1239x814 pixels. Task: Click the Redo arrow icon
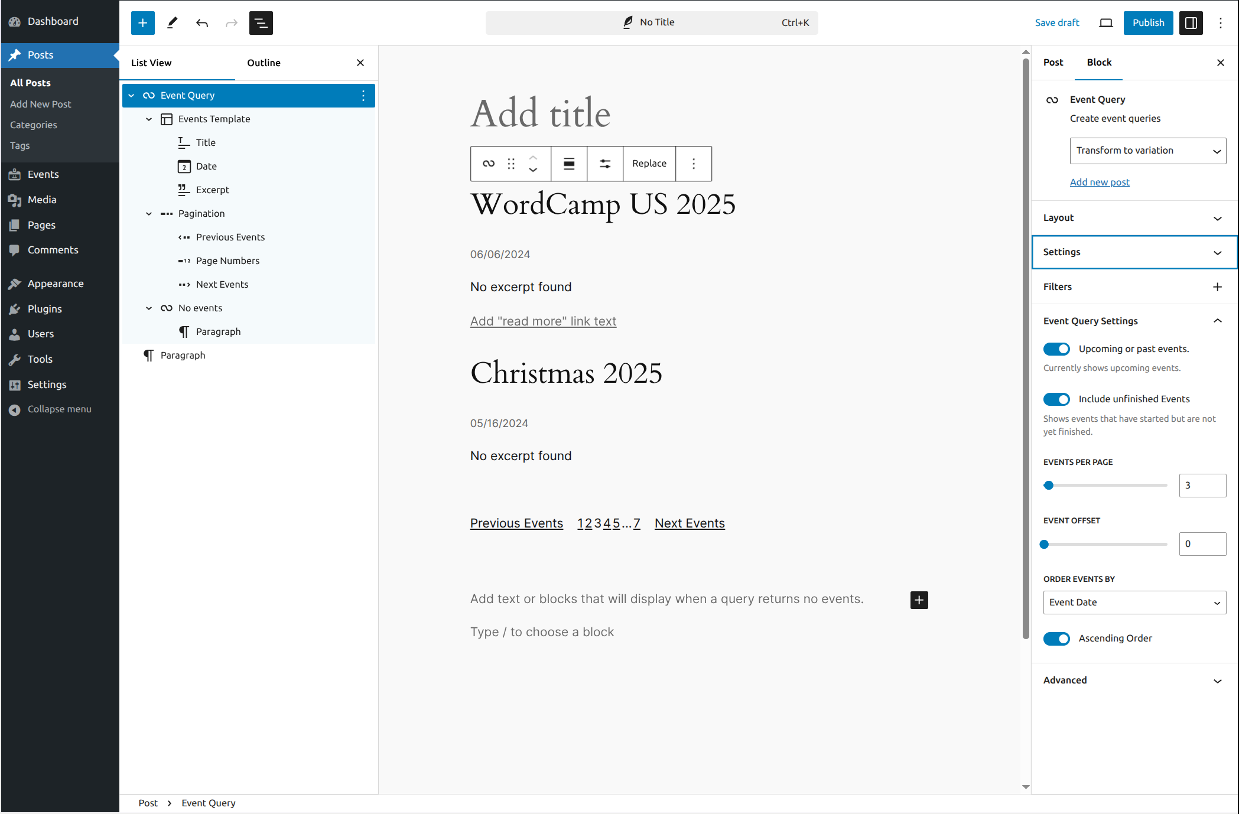(232, 23)
